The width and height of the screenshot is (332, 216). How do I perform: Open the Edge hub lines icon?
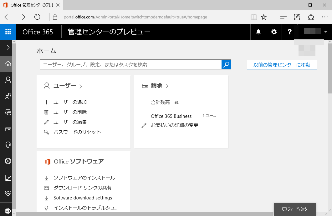[283, 17]
